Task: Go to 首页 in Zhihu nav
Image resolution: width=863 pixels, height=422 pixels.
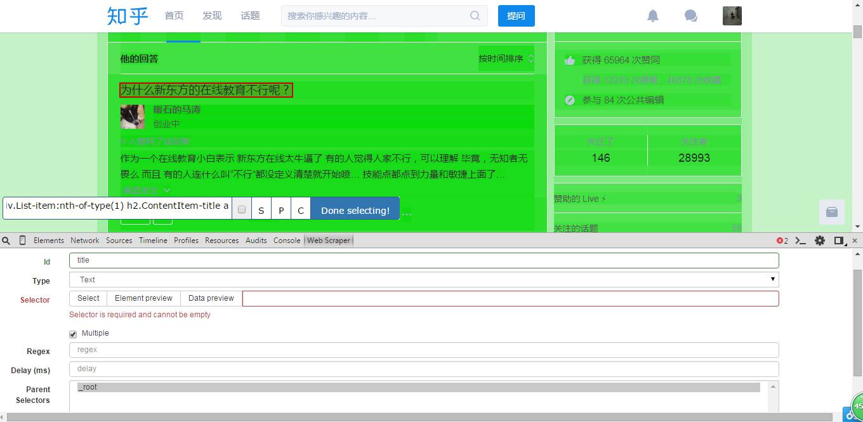Action: pos(175,16)
